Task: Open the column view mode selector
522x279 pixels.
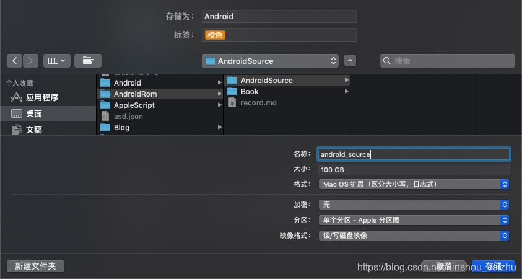Action: pos(57,61)
